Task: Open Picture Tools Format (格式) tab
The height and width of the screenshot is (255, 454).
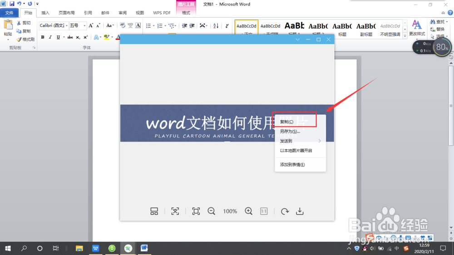Action: [x=186, y=13]
